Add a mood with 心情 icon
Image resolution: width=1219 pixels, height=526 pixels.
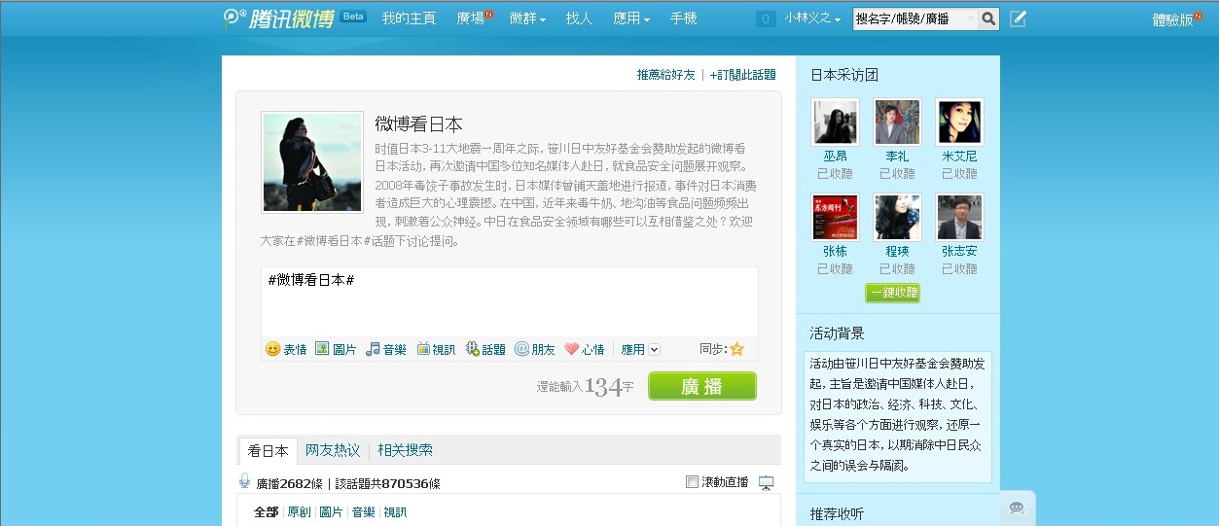584,349
